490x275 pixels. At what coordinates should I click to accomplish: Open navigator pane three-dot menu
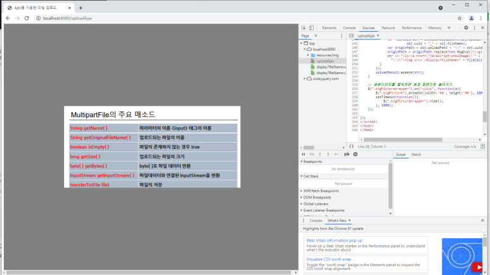coord(342,36)
